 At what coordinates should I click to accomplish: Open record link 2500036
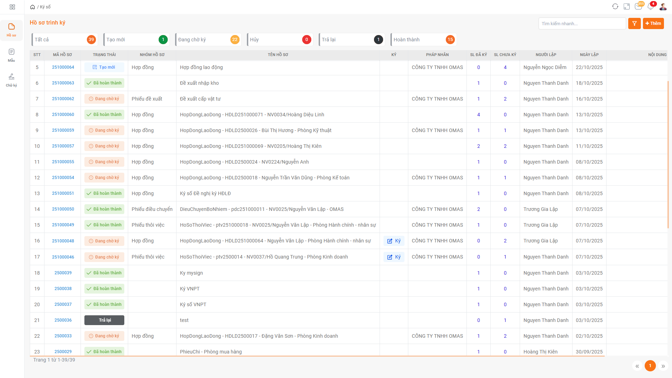pos(63,320)
